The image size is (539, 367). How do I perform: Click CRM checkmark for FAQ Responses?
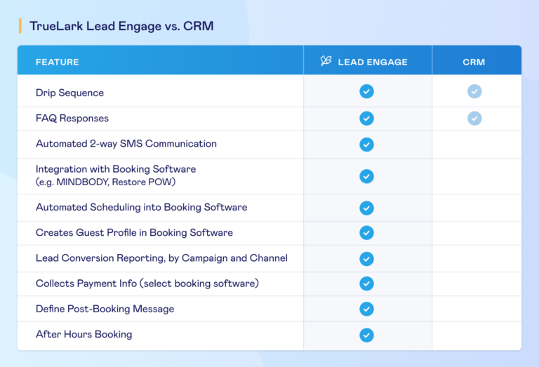pyautogui.click(x=474, y=118)
